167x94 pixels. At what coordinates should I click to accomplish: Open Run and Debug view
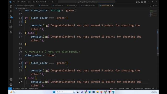(x=11, y=22)
